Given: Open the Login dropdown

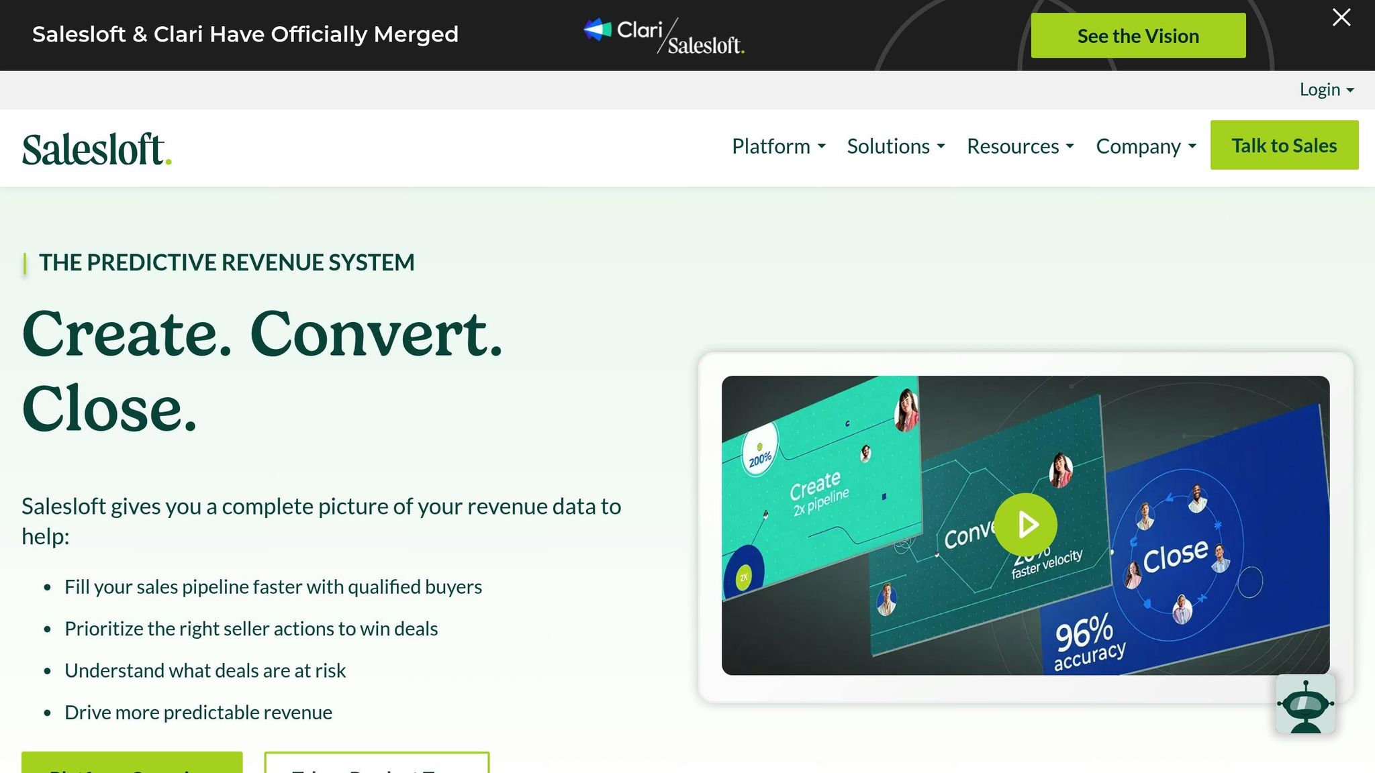Looking at the screenshot, I should pyautogui.click(x=1326, y=90).
